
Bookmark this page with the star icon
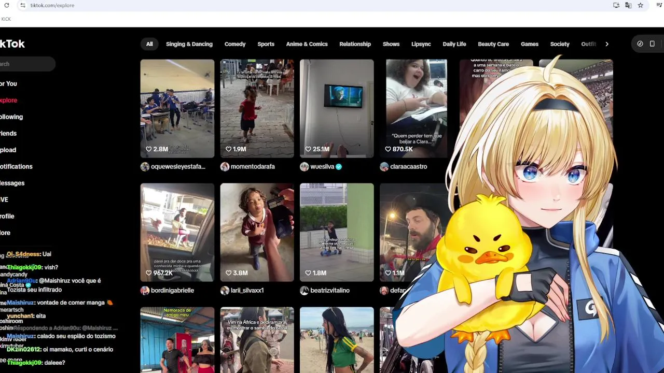[641, 5]
